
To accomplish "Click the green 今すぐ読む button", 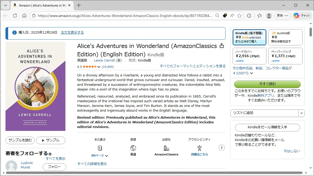I will [267, 84].
